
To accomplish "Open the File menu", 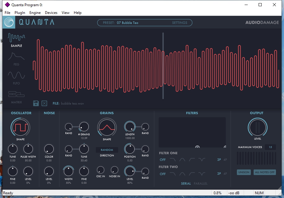I will 7,13.
